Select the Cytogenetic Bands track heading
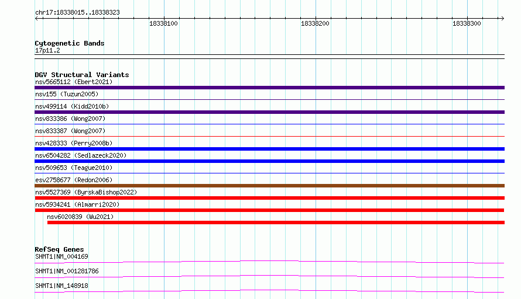The width and height of the screenshot is (521, 299). coord(70,43)
